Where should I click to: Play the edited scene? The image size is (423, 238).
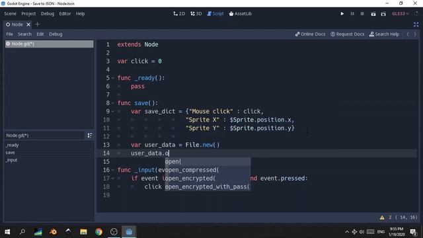[x=373, y=14]
